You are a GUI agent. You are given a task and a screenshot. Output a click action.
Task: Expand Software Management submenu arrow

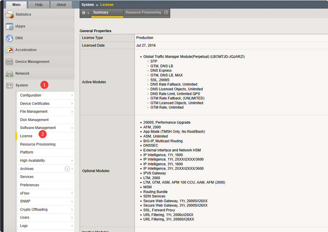[x=72, y=128]
